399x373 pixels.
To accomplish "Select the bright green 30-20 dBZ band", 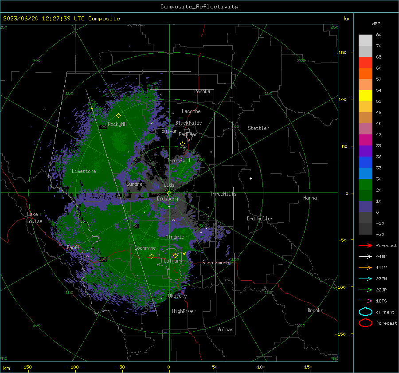I will click(x=365, y=185).
